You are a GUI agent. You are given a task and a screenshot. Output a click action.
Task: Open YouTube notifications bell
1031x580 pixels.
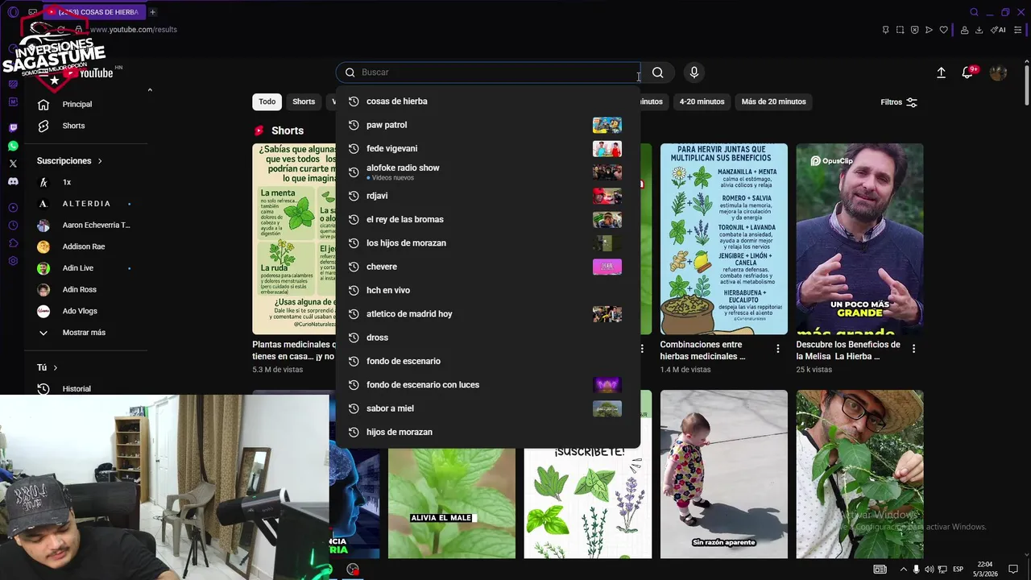click(968, 72)
